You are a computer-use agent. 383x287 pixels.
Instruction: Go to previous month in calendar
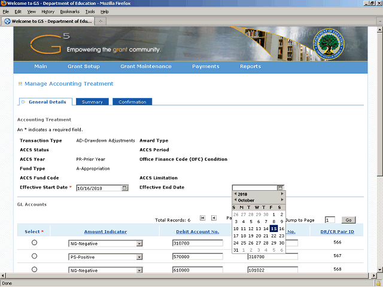[x=235, y=200]
